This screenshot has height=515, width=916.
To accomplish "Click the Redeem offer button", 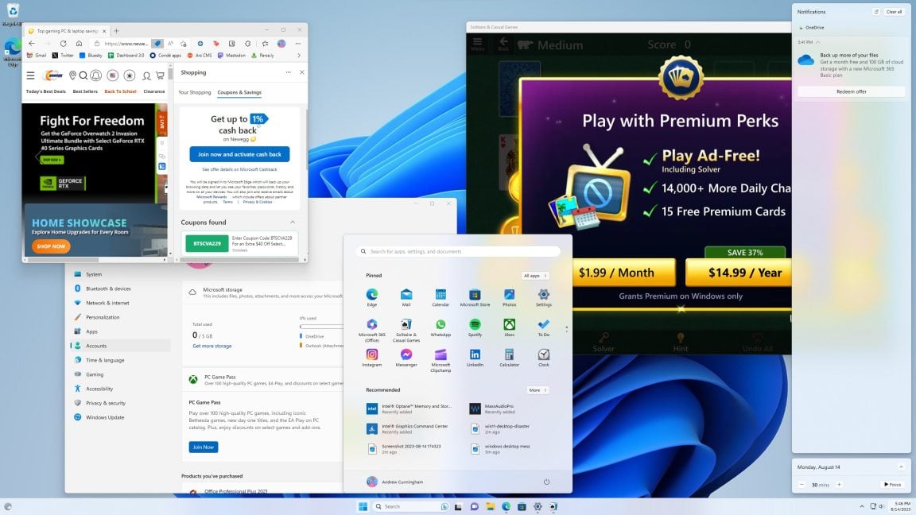I will point(851,91).
